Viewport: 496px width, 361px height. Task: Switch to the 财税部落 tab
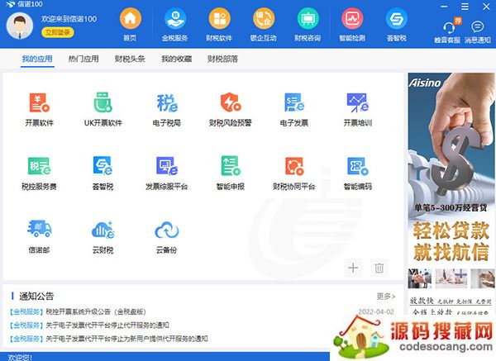[x=222, y=59]
